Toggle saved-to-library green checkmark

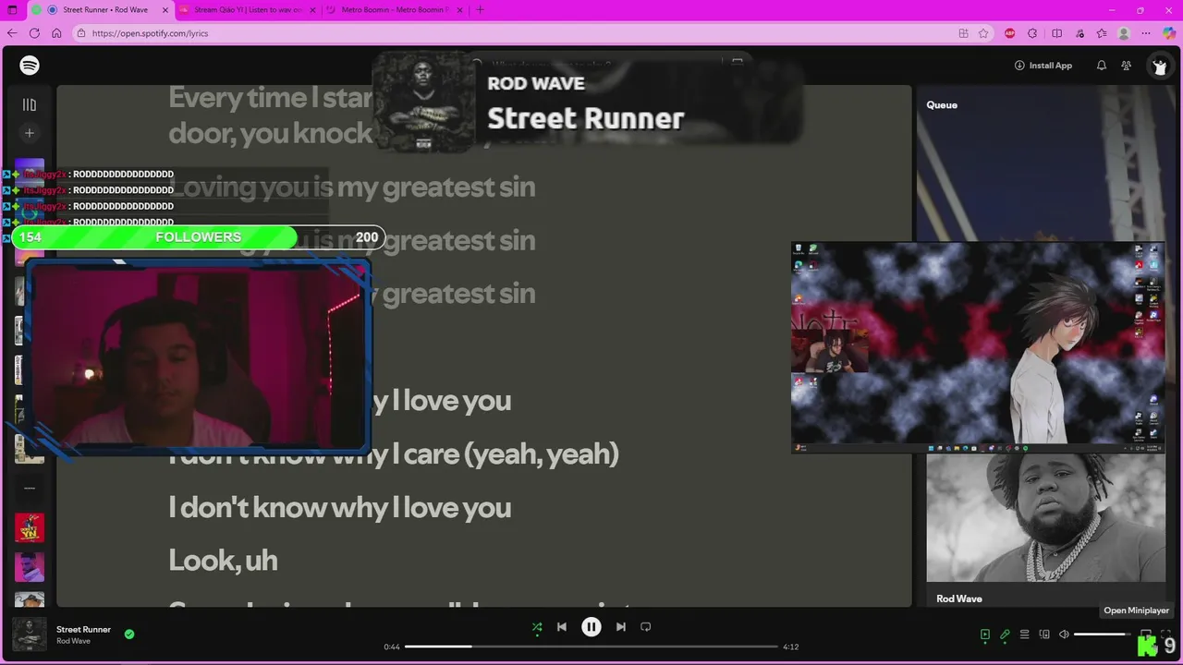[x=129, y=634]
